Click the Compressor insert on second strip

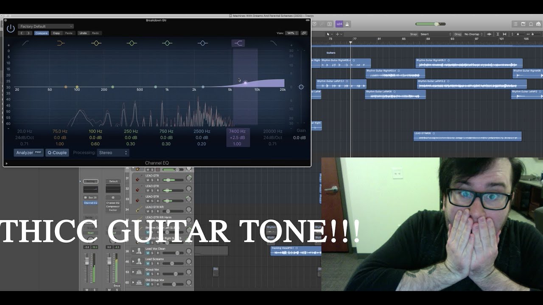113,207
